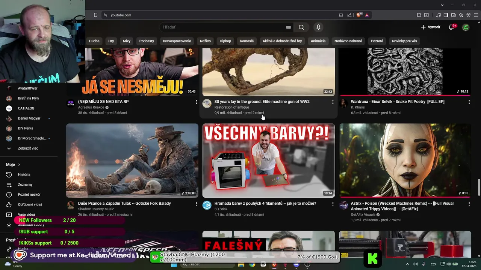This screenshot has height=270, width=481.
Task: Start voice search with the microphone icon
Action: [318, 27]
